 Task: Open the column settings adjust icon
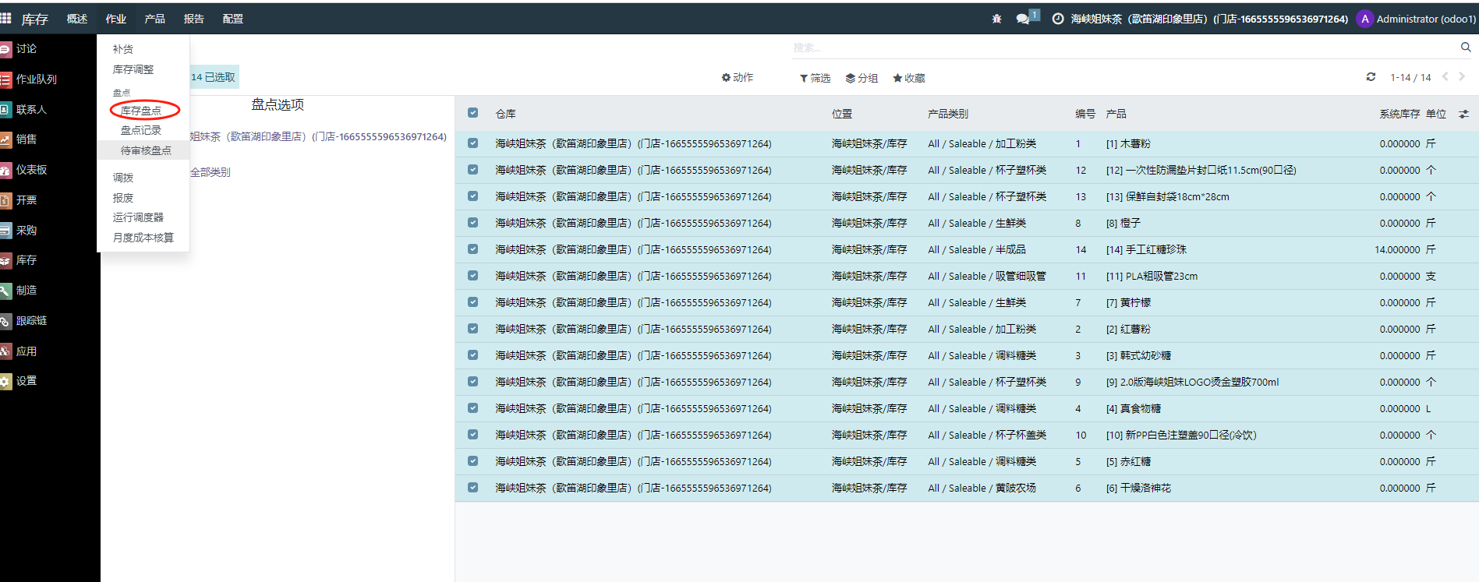pos(1463,114)
